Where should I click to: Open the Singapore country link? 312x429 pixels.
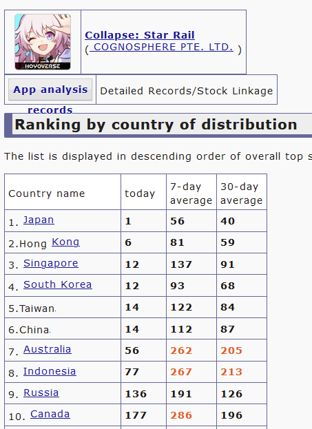tap(51, 263)
